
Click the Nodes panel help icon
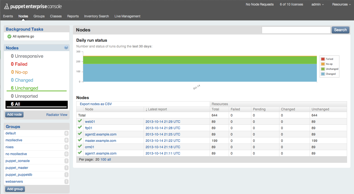(x=66, y=47)
